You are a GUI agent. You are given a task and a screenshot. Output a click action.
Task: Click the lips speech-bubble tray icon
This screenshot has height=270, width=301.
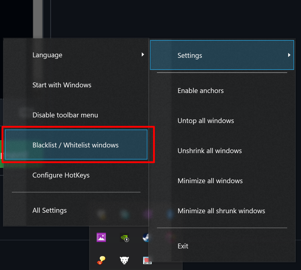(x=101, y=260)
